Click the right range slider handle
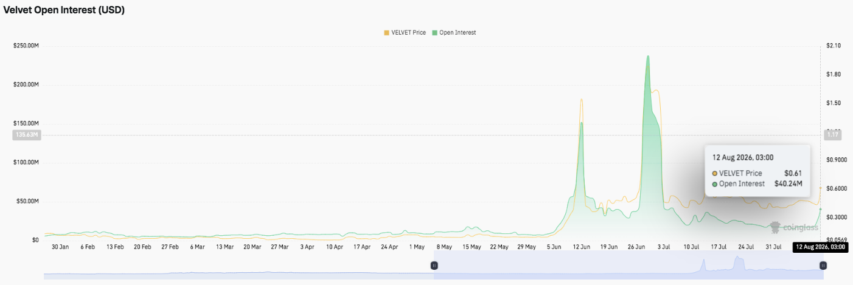Image resolution: width=853 pixels, height=285 pixels. click(823, 266)
